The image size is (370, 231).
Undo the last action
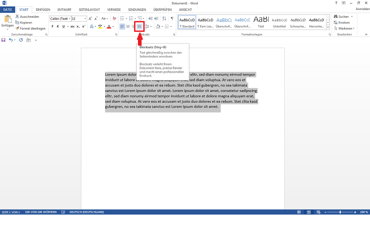[x=10, y=40]
